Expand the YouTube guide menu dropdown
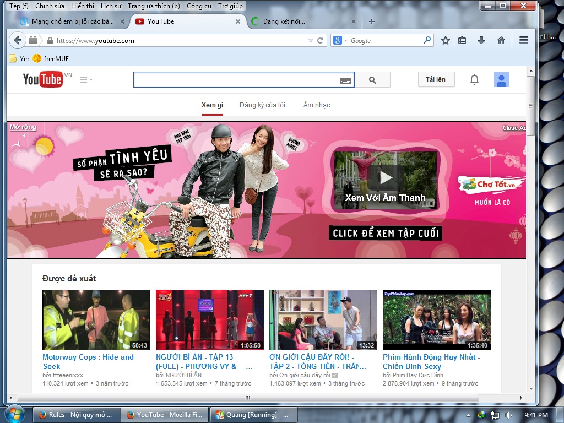564x423 pixels. pos(85,79)
